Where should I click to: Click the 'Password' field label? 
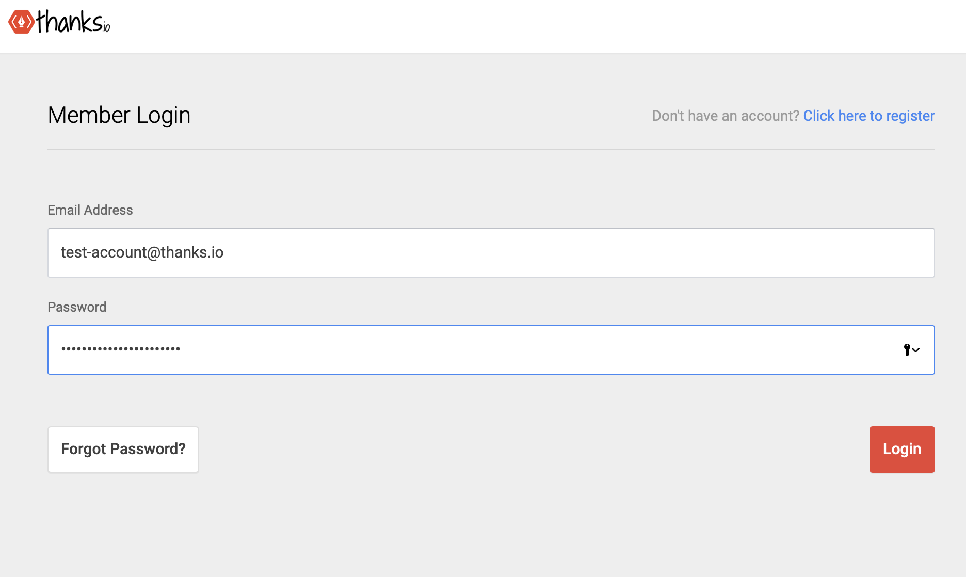coord(76,307)
